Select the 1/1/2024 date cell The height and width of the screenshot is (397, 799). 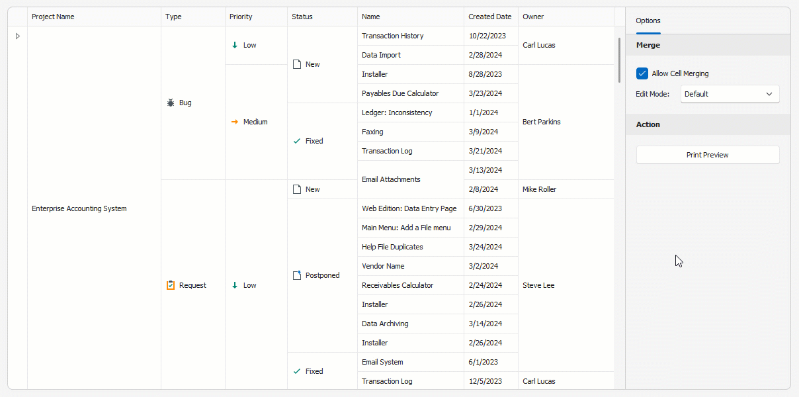point(491,112)
